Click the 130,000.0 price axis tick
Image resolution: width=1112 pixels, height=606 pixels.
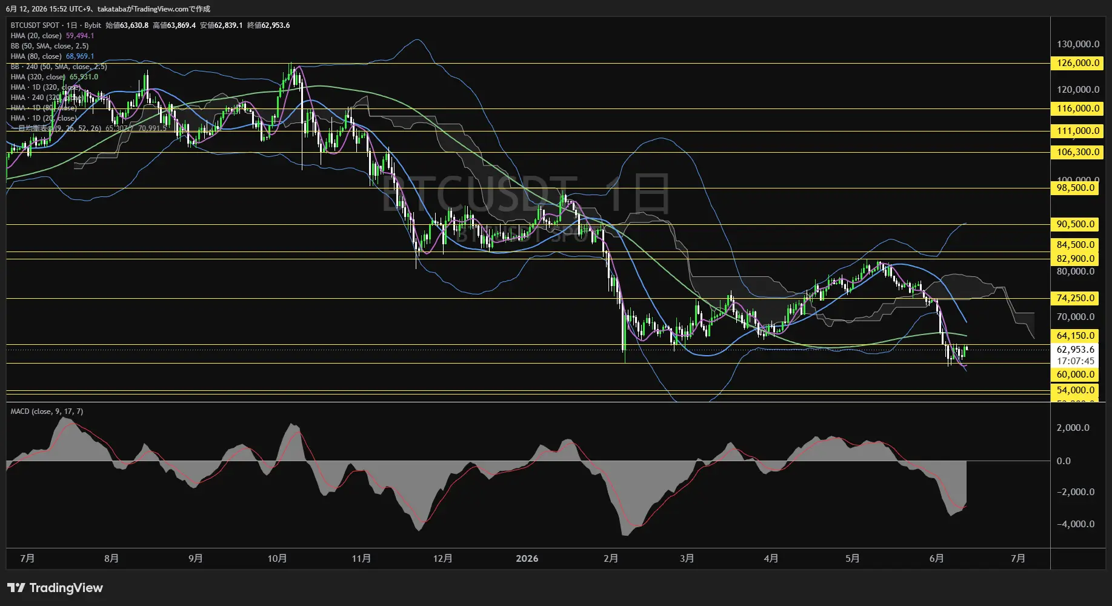pyautogui.click(x=1078, y=44)
